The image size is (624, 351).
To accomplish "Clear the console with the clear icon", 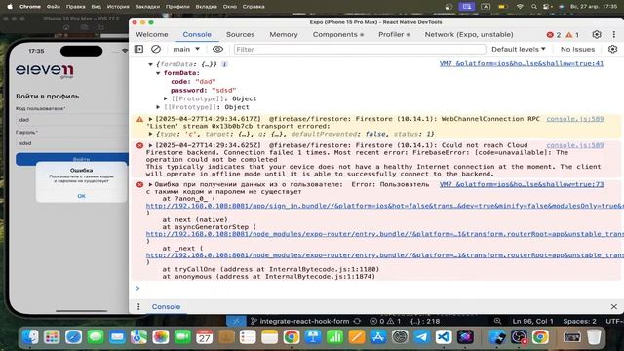I will tap(156, 49).
